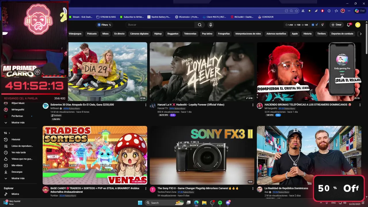The width and height of the screenshot is (368, 207).
Task: Show hidden system tray icons chevron
Action: coord(321,203)
